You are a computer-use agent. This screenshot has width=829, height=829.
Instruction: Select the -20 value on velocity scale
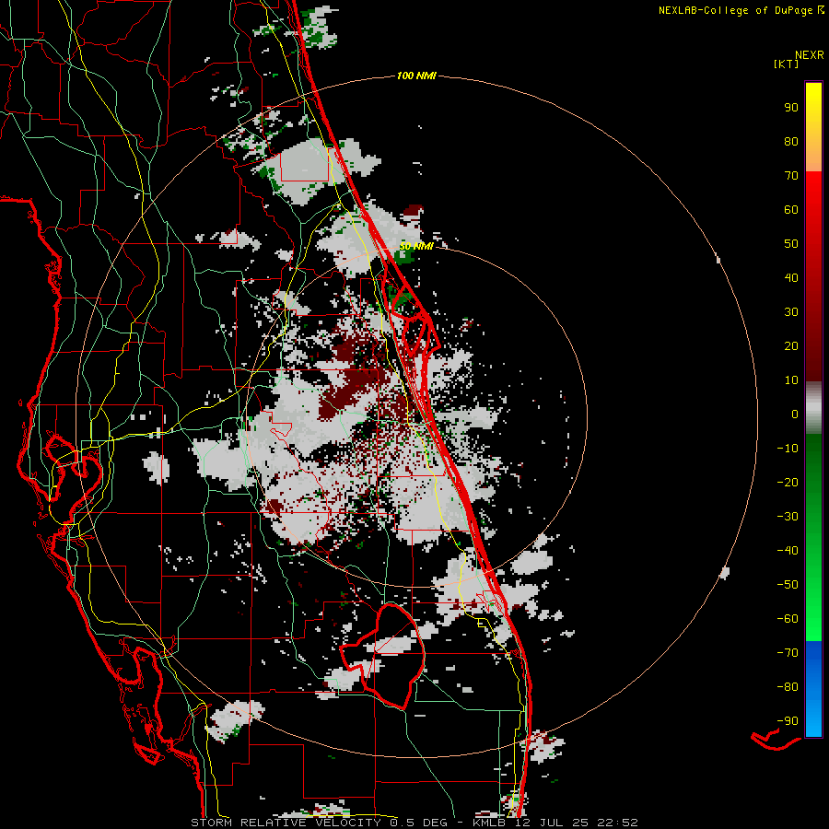(788, 483)
